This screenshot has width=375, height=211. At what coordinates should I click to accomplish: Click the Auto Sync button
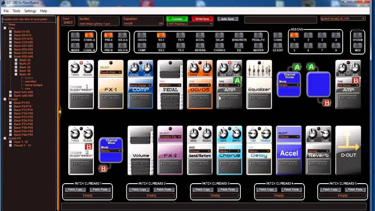[227, 19]
